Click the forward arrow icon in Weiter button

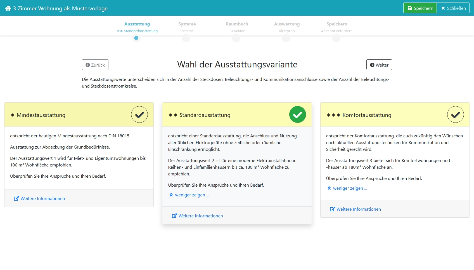tap(372, 65)
